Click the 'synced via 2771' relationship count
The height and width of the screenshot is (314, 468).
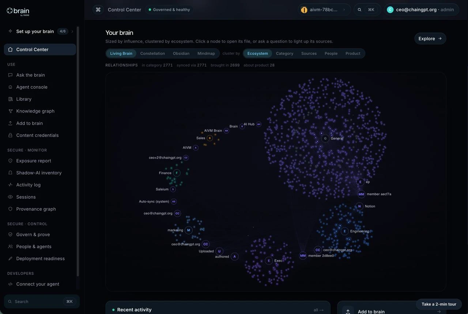[x=192, y=65]
